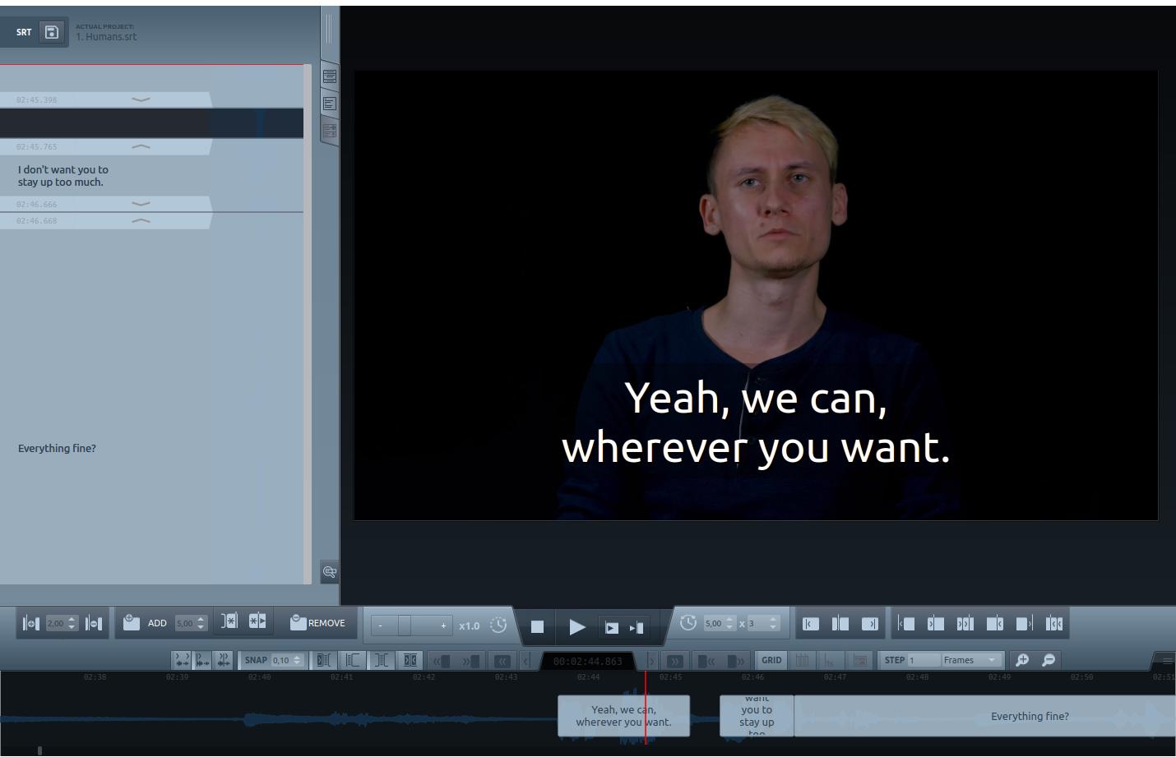Expand the chevron beside timestamp 02:45.398
Viewport: 1176px width, 757px height.
click(141, 99)
